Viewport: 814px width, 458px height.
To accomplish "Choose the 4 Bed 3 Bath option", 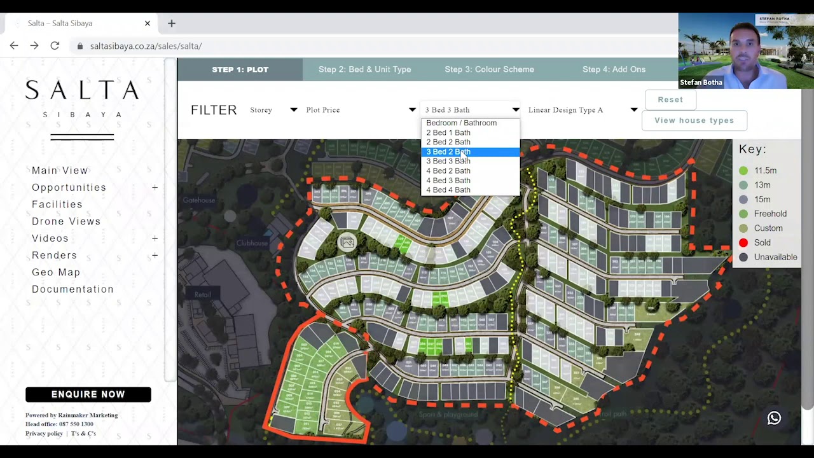I will (x=470, y=181).
